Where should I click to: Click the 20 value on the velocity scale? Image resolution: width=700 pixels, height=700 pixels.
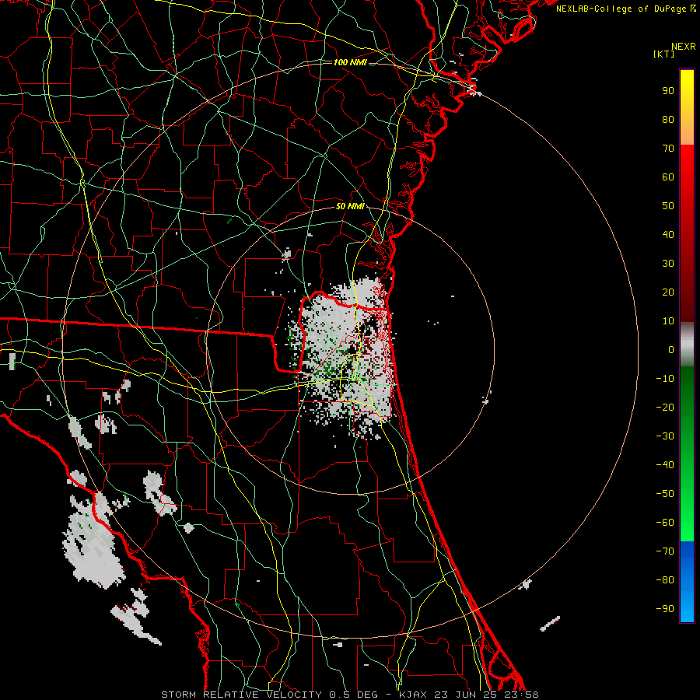coord(668,292)
